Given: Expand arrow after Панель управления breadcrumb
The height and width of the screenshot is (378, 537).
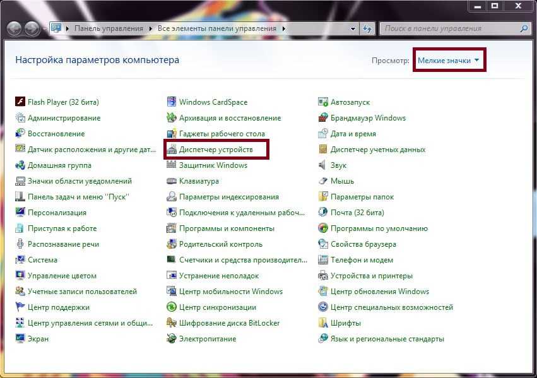Looking at the screenshot, I should click(151, 28).
